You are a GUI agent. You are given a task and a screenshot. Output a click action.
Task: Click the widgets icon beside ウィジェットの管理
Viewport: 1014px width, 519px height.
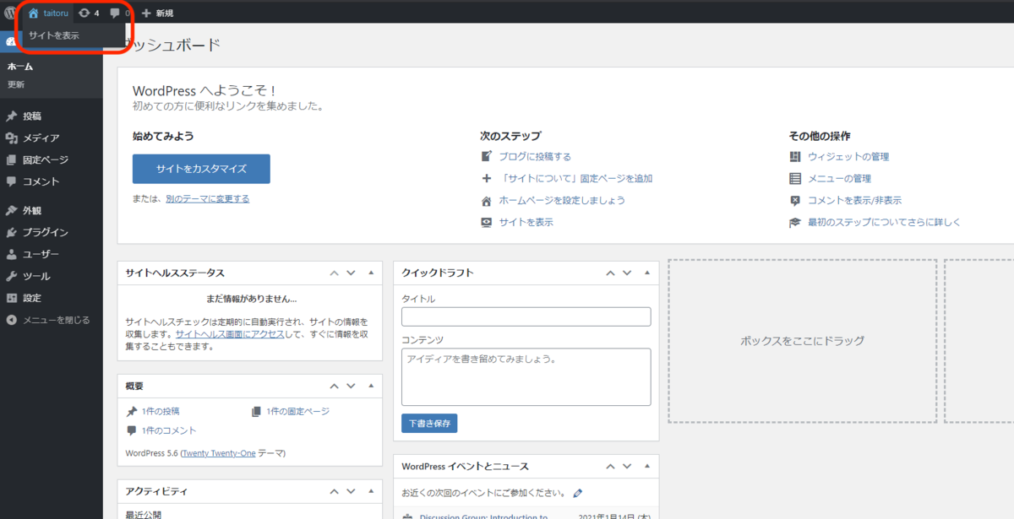(x=794, y=156)
